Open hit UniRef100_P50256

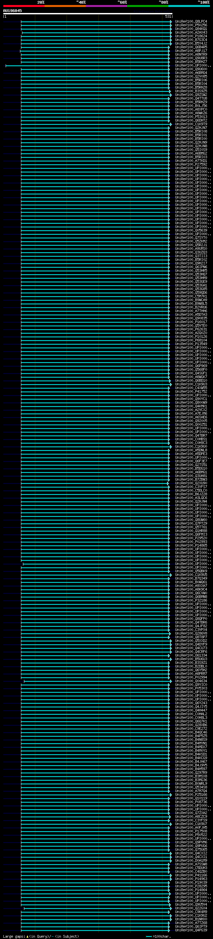click(191, 25)
